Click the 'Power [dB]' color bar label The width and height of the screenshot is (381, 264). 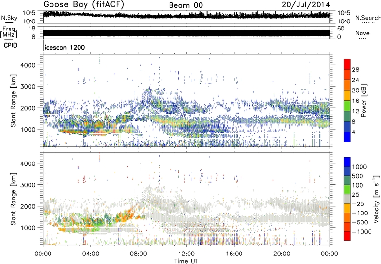pos(364,101)
